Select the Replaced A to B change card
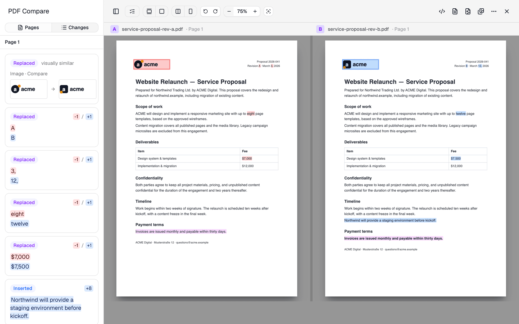The image size is (519, 324). tap(52, 127)
